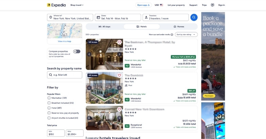Check the Airport shuttle included filter
This screenshot has width=266, height=139.
tap(49, 118)
